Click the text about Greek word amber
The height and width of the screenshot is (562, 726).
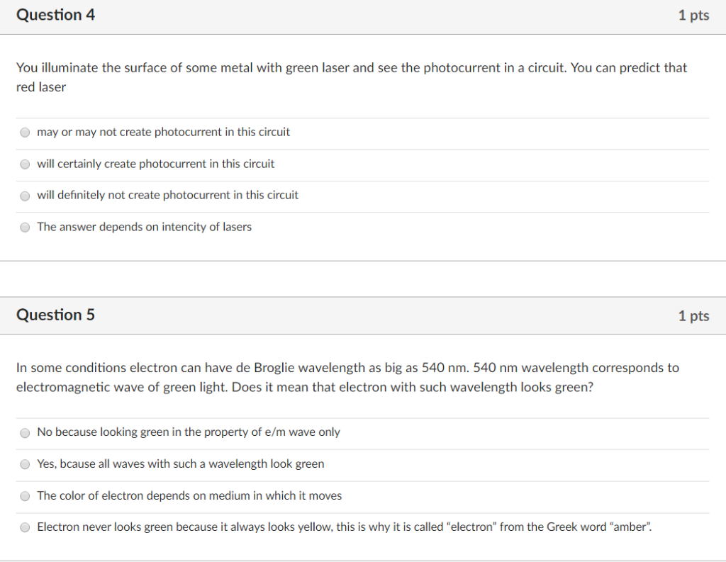pos(345,527)
